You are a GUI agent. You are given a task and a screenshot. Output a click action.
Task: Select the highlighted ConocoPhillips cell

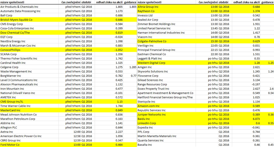pos(29,50)
